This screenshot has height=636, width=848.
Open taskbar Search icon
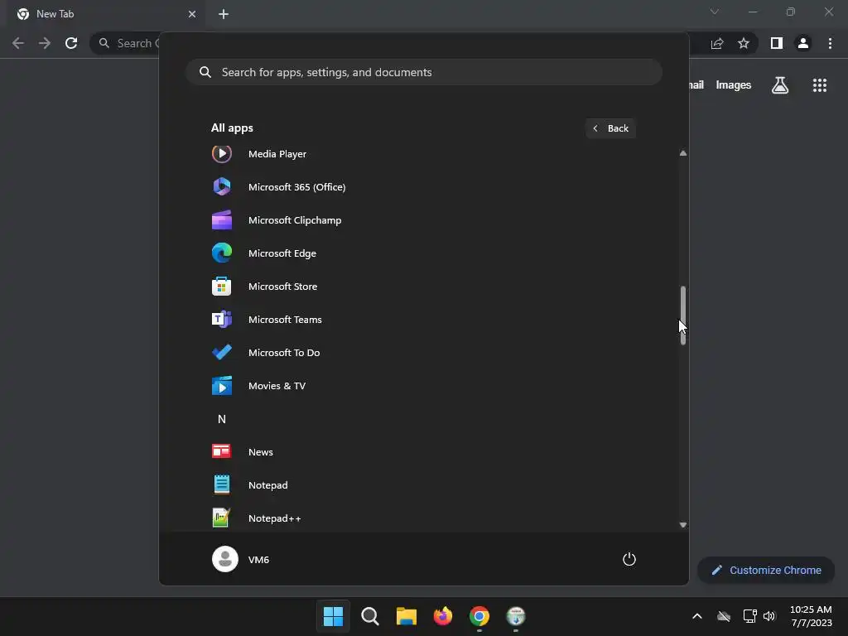coord(370,616)
